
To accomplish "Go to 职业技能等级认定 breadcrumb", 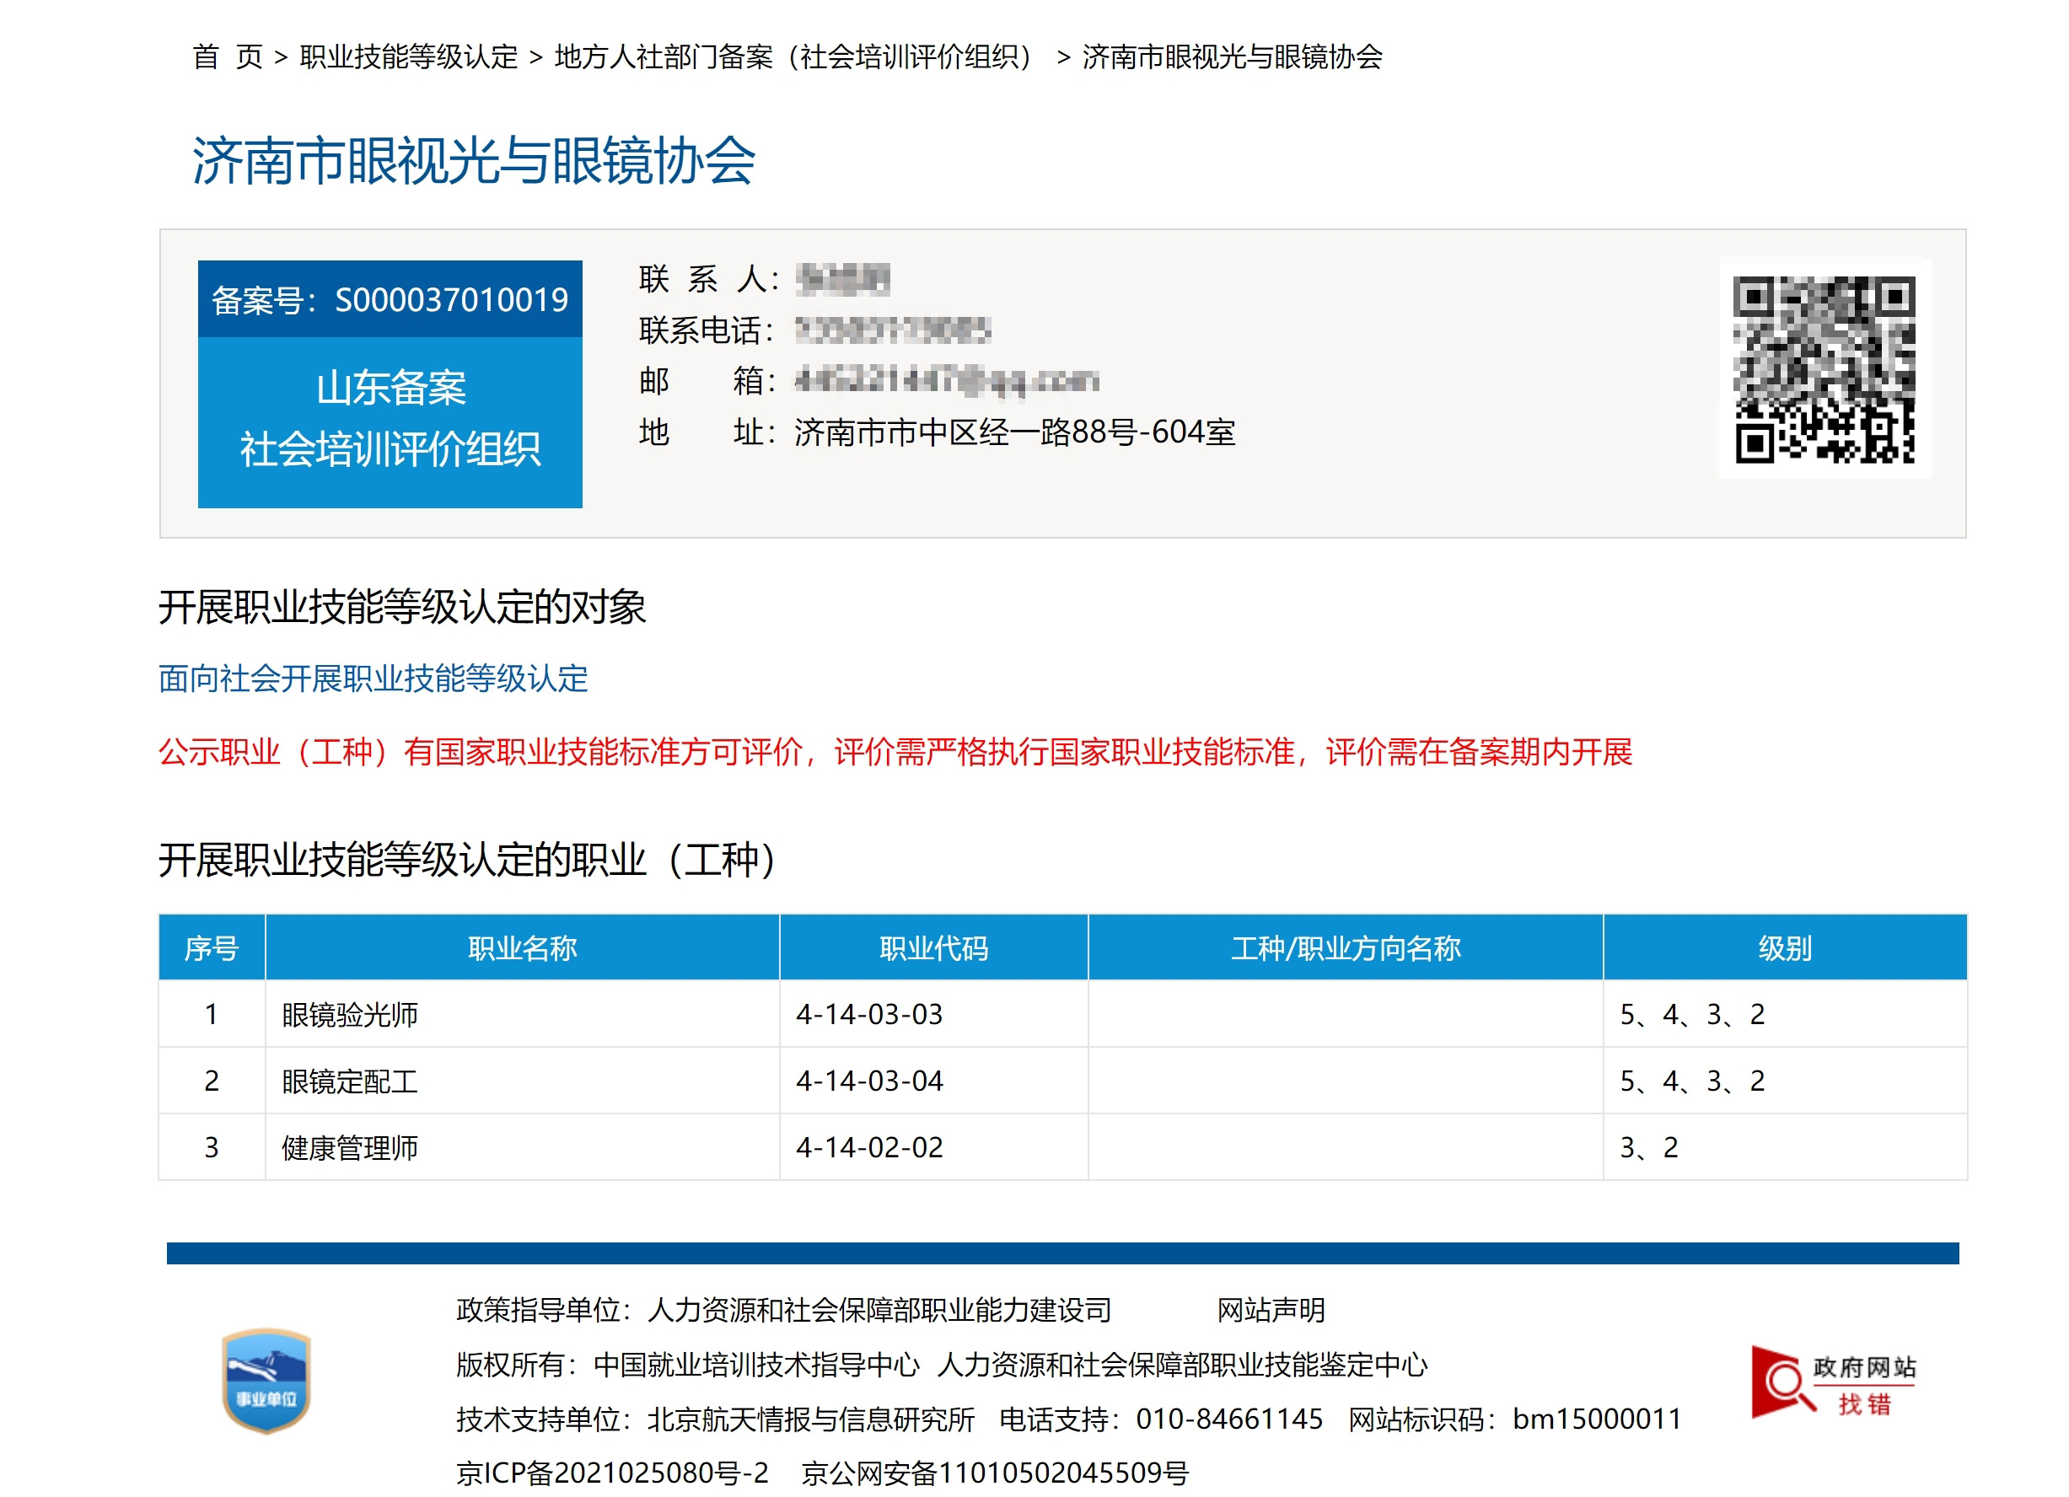I will click(x=408, y=56).
